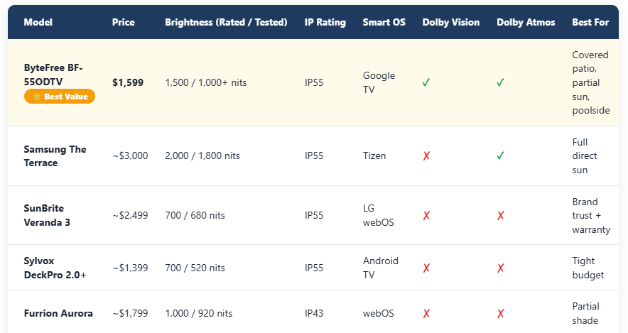The image size is (628, 333).
Task: Select the Price column header
Action: click(x=123, y=22)
